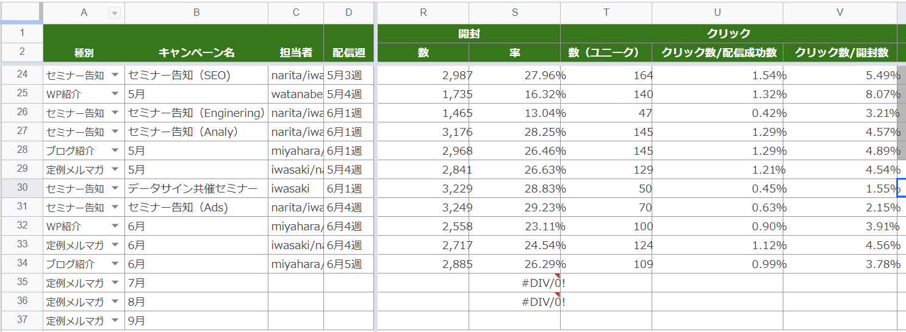The image size is (906, 332).
Task: Select the column S header
Action: pyautogui.click(x=514, y=13)
